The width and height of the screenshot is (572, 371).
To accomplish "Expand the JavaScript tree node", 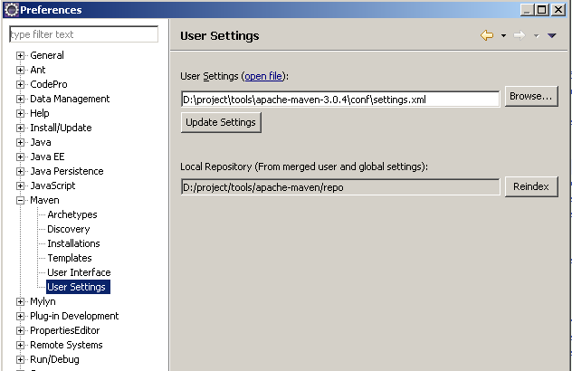I will click(x=21, y=185).
